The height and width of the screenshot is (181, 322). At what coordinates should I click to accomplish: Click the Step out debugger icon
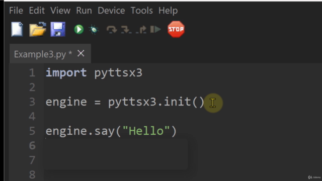(x=141, y=30)
